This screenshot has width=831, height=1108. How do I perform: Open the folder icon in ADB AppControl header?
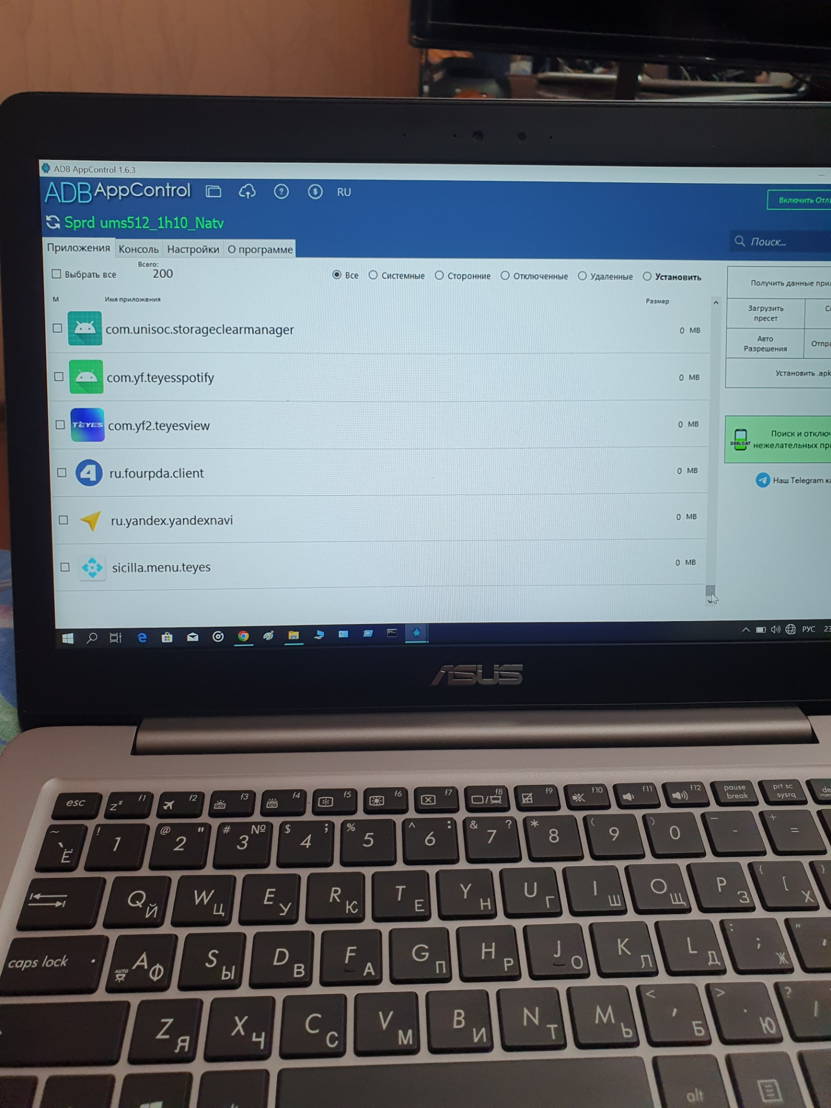click(214, 192)
